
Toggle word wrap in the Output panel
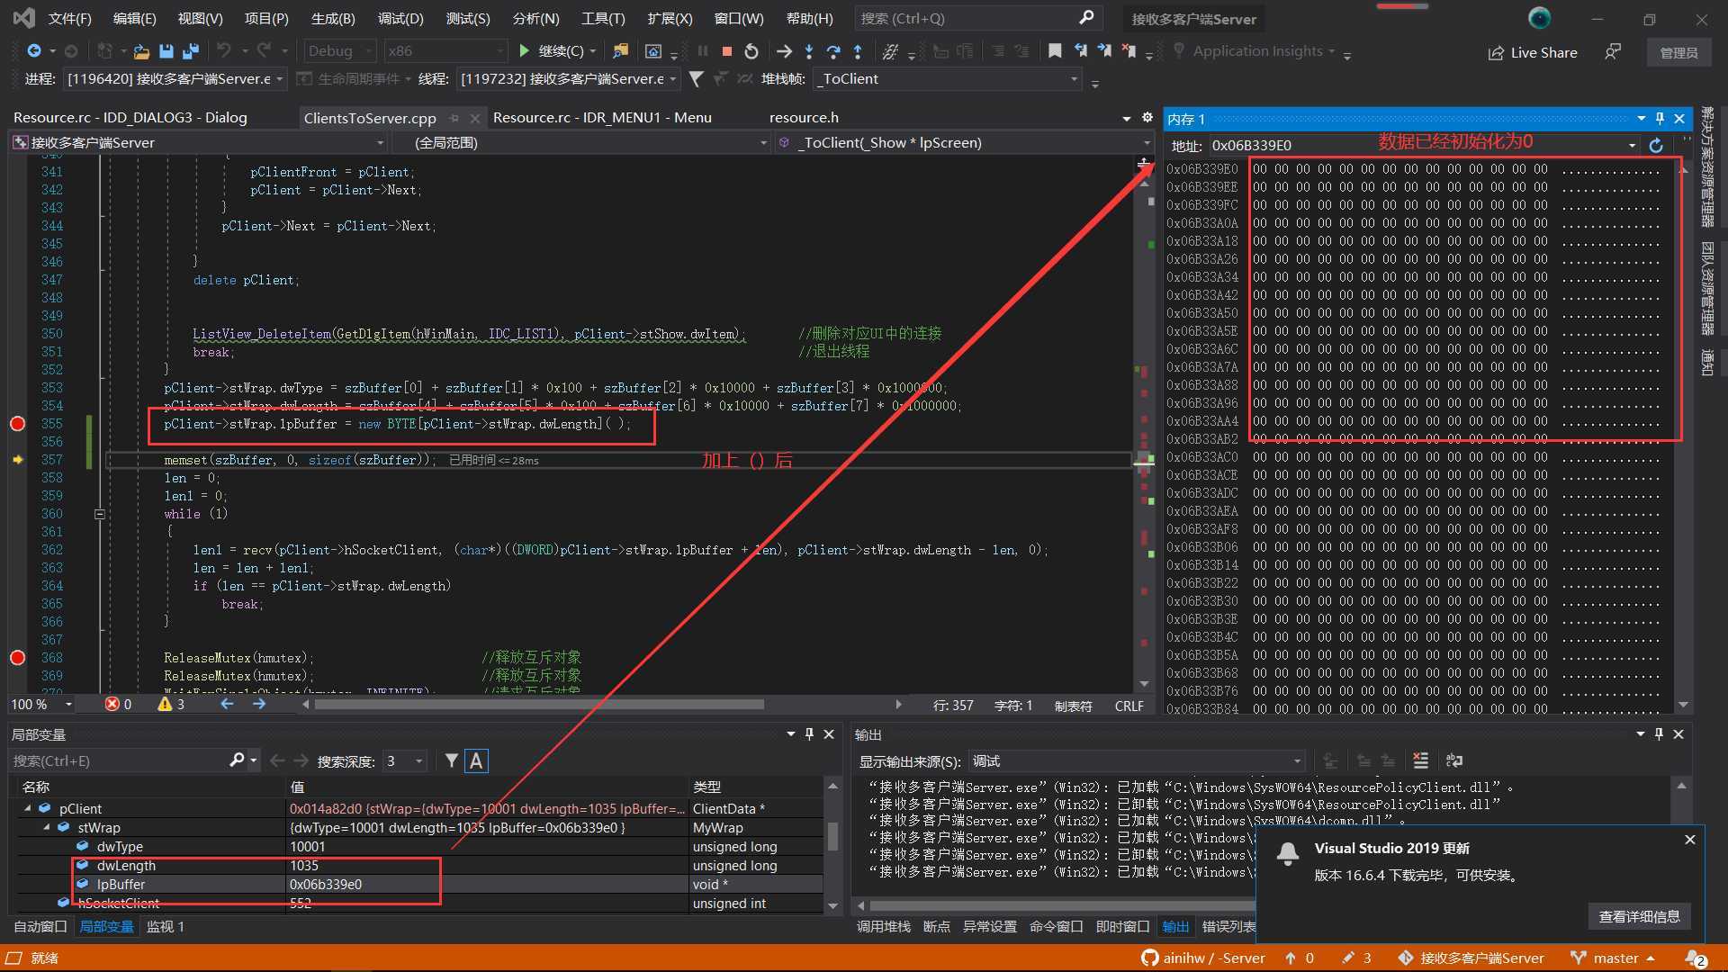pos(1454,760)
